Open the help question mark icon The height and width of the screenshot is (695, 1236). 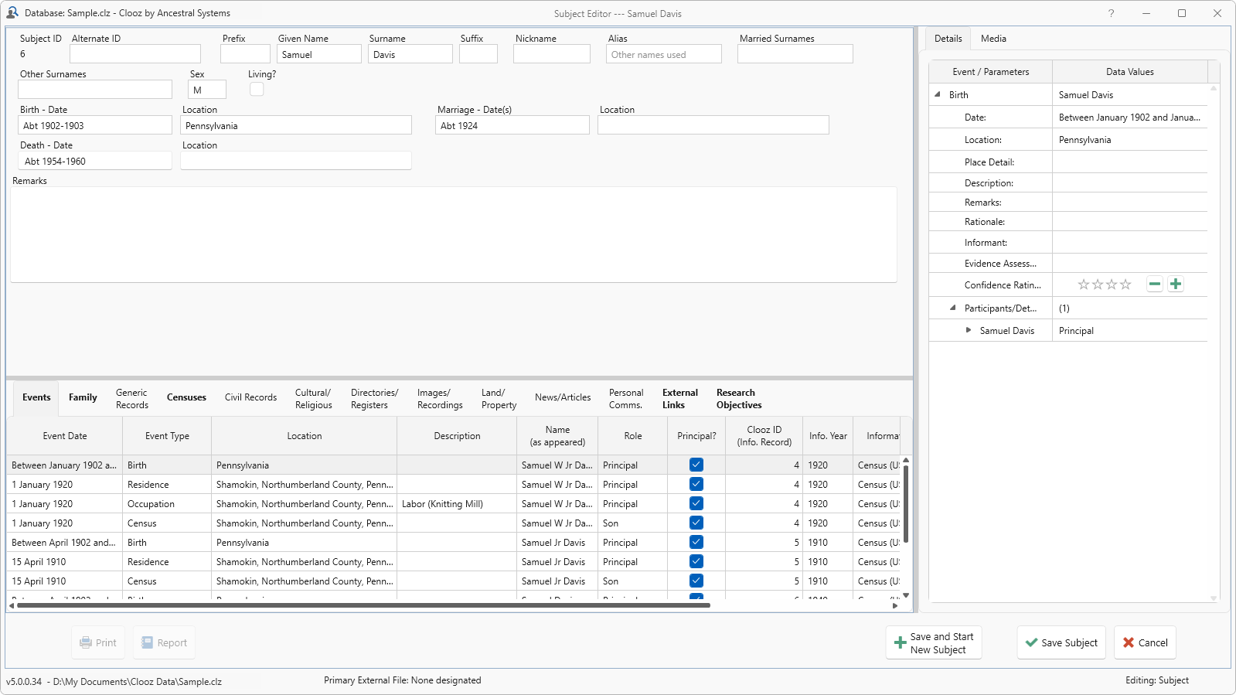click(x=1111, y=13)
